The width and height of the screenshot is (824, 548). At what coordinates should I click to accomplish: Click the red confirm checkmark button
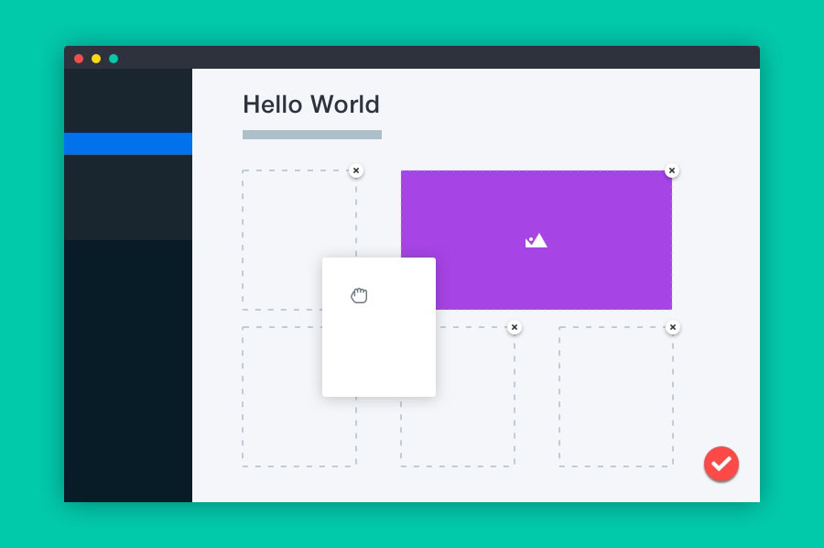click(721, 465)
